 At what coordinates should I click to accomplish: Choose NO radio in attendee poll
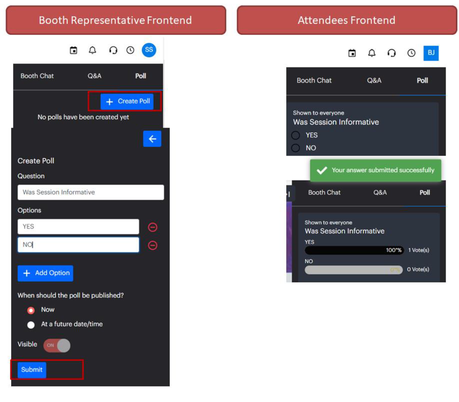[x=295, y=148]
